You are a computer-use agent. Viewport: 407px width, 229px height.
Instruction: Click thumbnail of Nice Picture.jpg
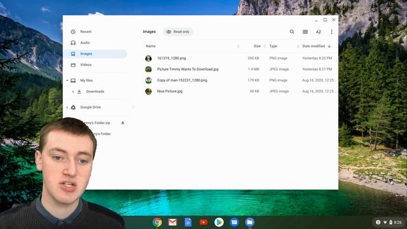148,91
